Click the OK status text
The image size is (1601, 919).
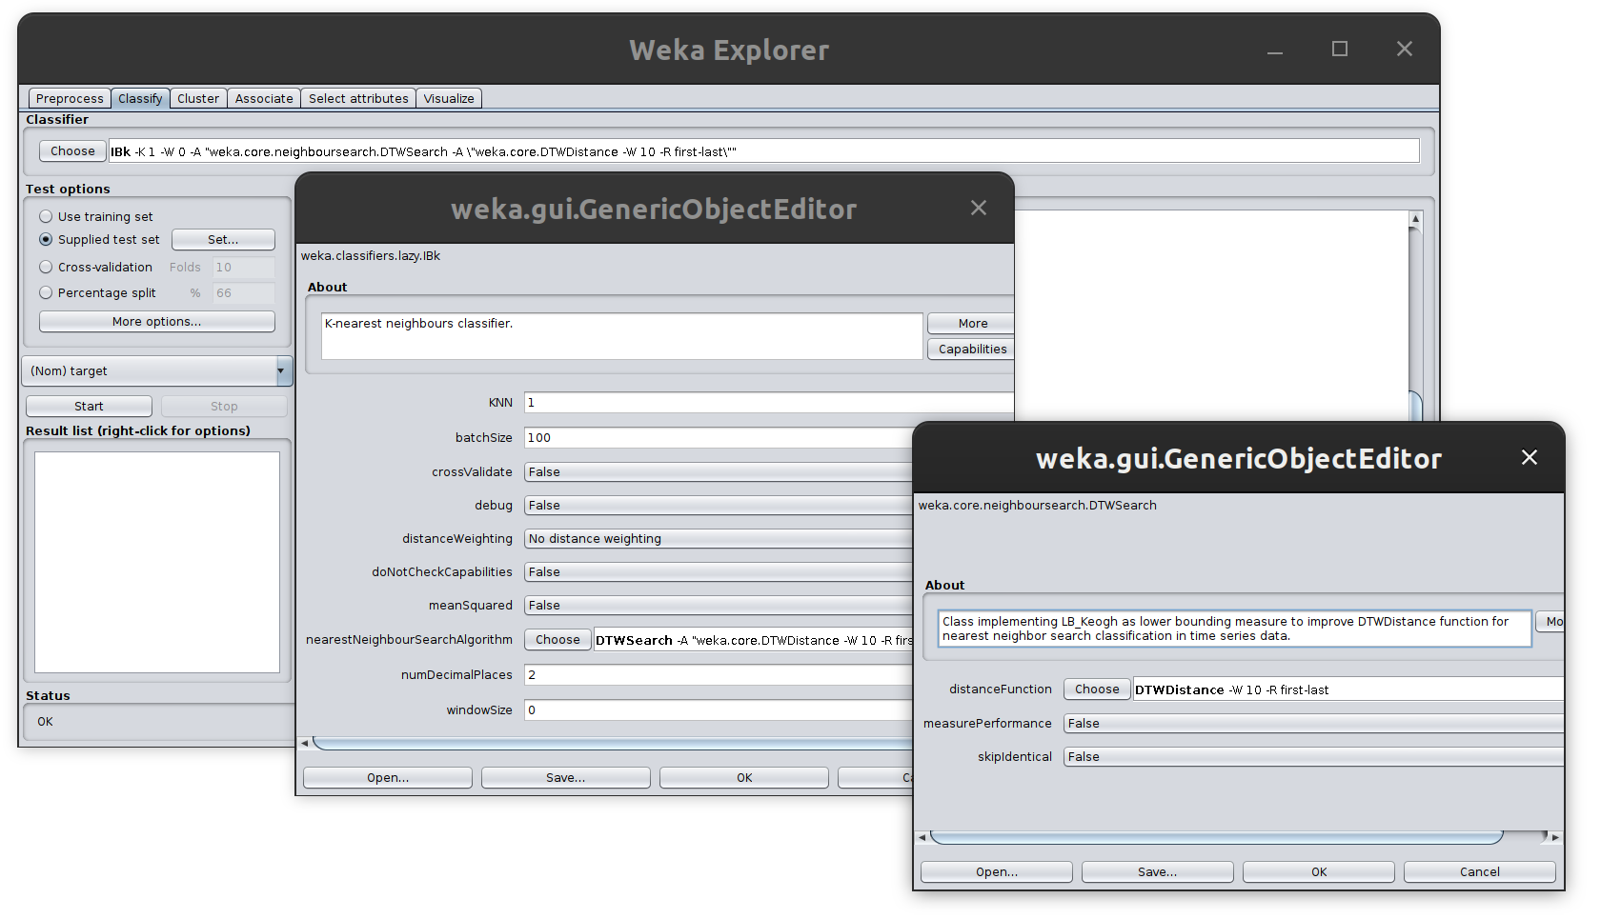[x=45, y=721]
